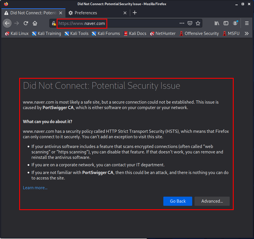
Task: Show more bookmarks chevron
Action: tap(247, 33)
